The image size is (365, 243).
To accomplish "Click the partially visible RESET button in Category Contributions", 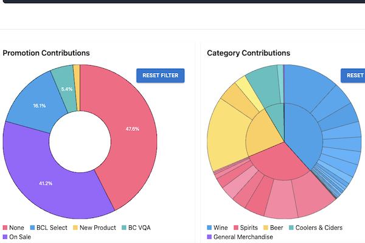I will pos(353,76).
